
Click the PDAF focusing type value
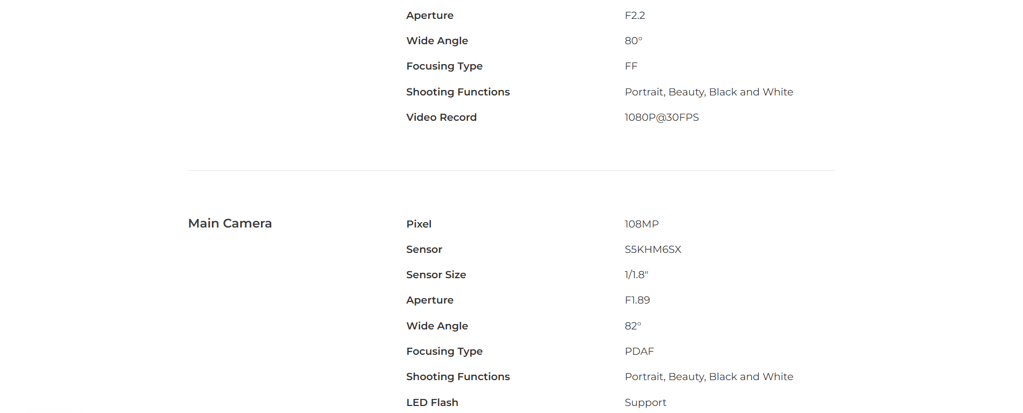pyautogui.click(x=639, y=352)
